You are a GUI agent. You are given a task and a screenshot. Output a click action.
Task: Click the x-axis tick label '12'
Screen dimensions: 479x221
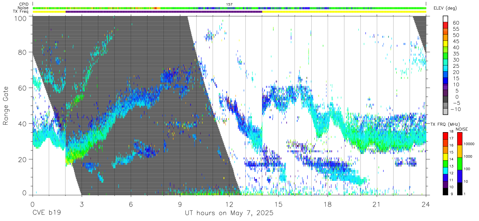[x=229, y=204]
